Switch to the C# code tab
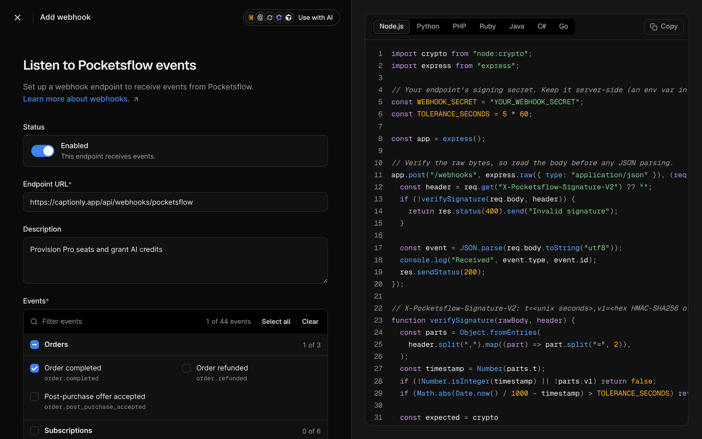 click(542, 26)
